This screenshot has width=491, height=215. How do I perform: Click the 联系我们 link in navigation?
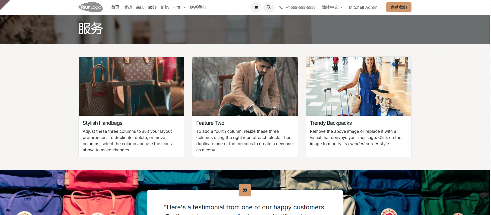click(198, 7)
